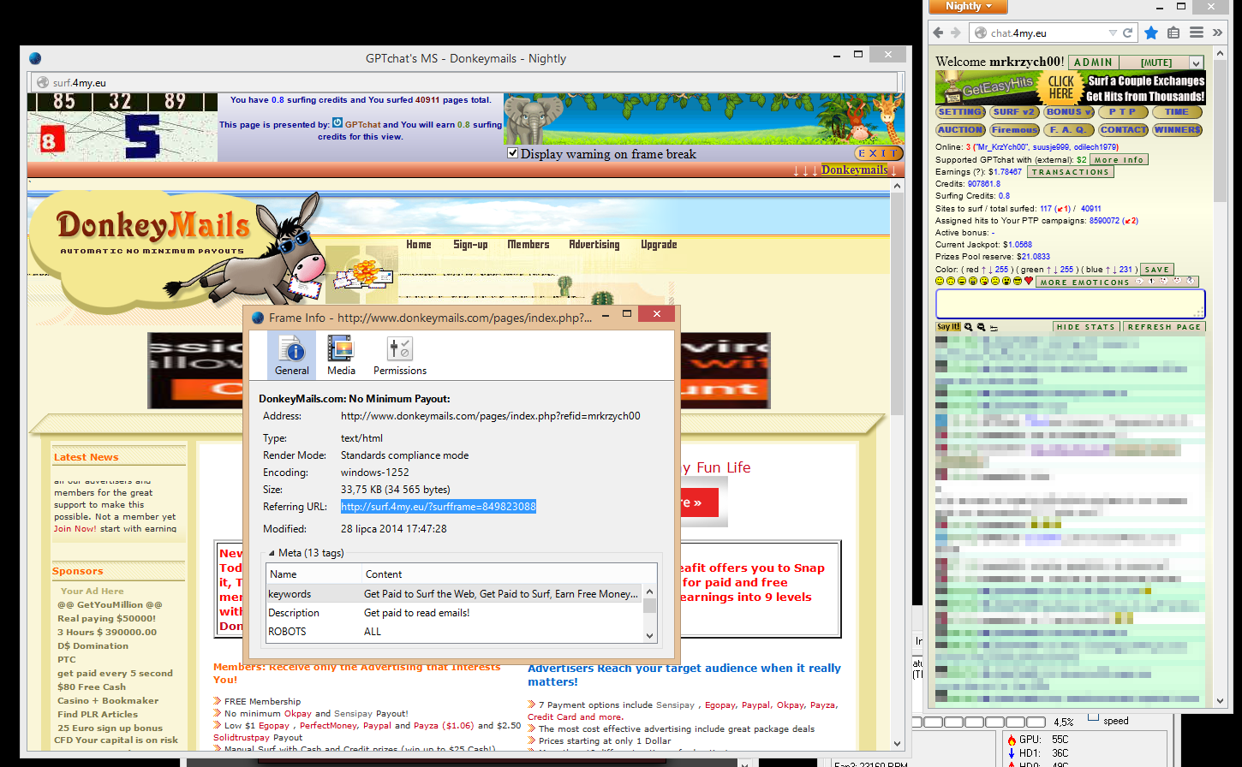Focus the chat message input box
1242x767 pixels.
pos(1070,304)
